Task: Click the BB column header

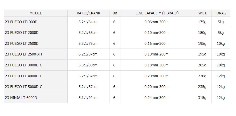Action: (x=115, y=13)
